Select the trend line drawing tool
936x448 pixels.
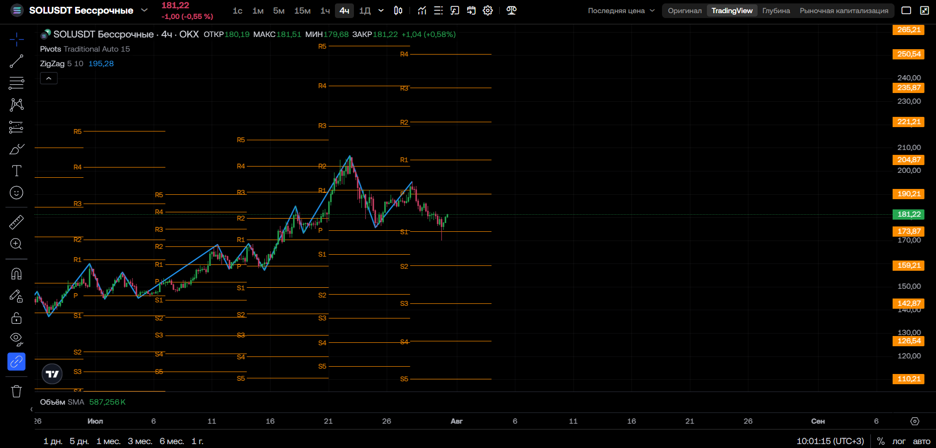pos(16,61)
